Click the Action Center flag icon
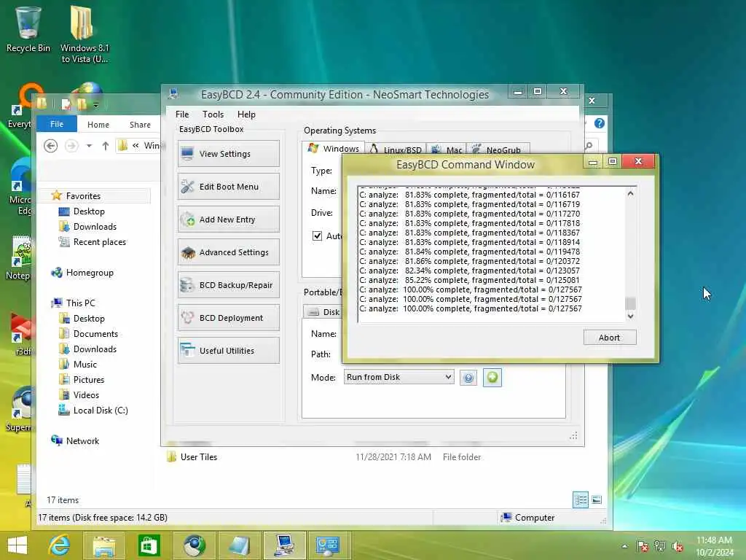The width and height of the screenshot is (746, 560). pos(643,546)
